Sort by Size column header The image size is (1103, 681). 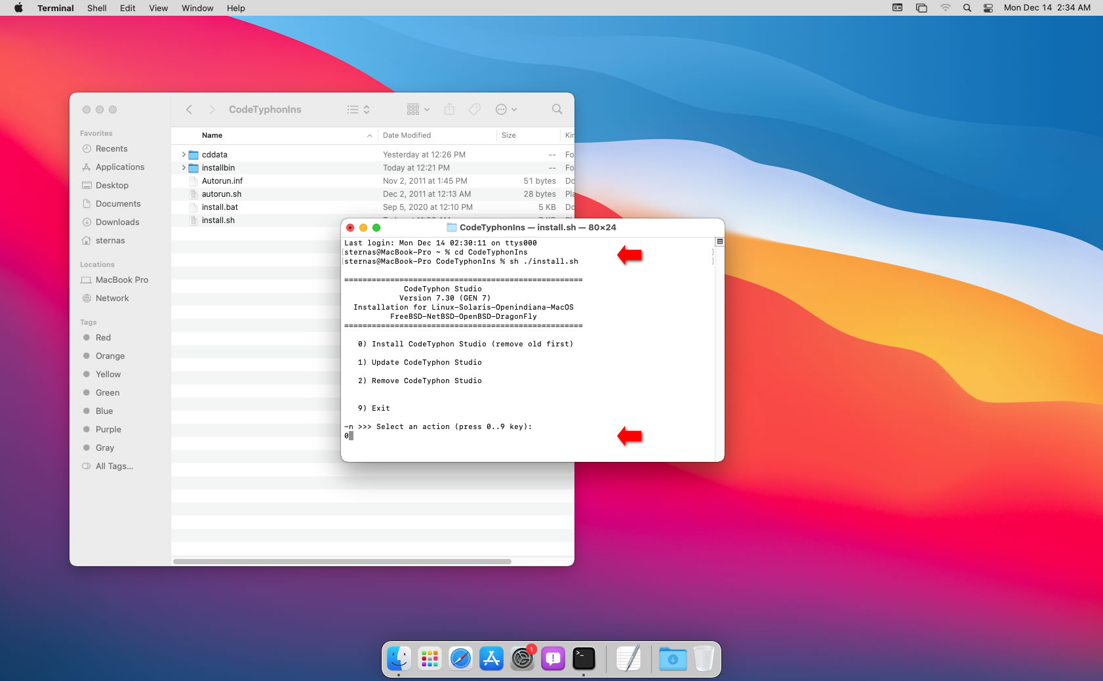tap(528, 135)
